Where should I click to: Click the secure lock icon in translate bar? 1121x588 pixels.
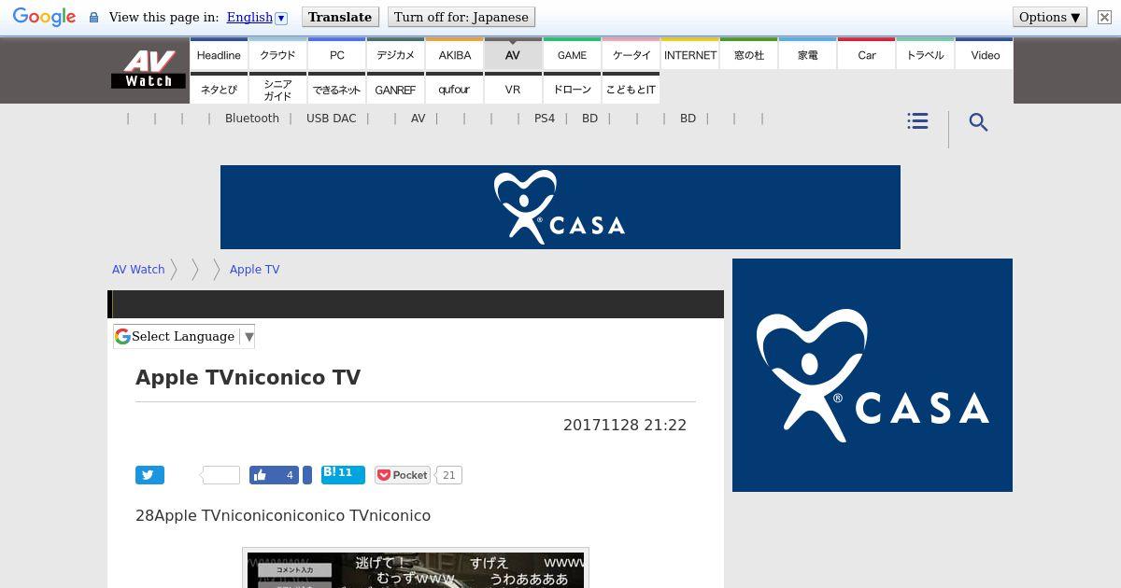(93, 18)
